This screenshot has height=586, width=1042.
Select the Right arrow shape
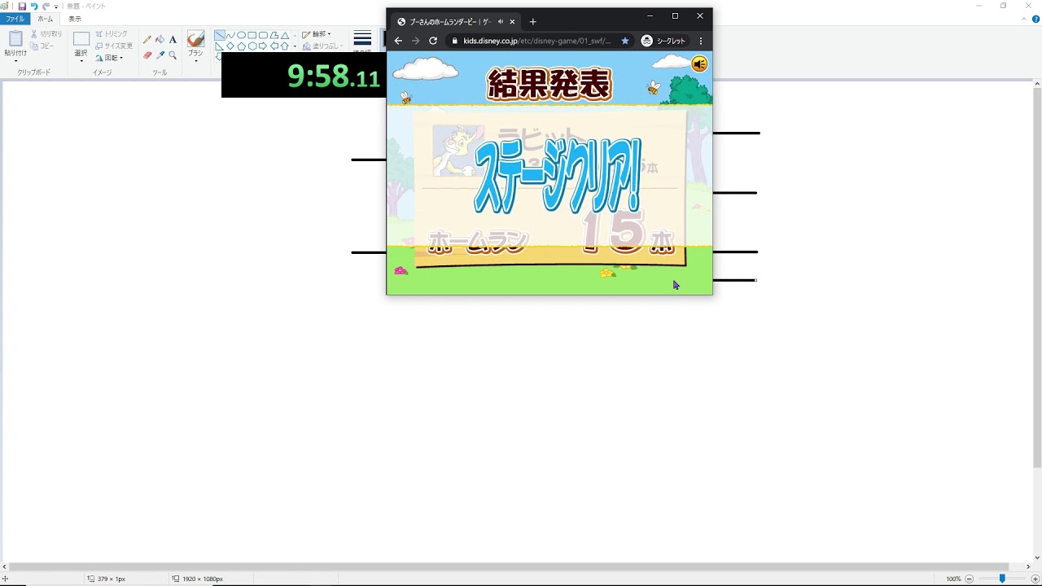tap(263, 46)
